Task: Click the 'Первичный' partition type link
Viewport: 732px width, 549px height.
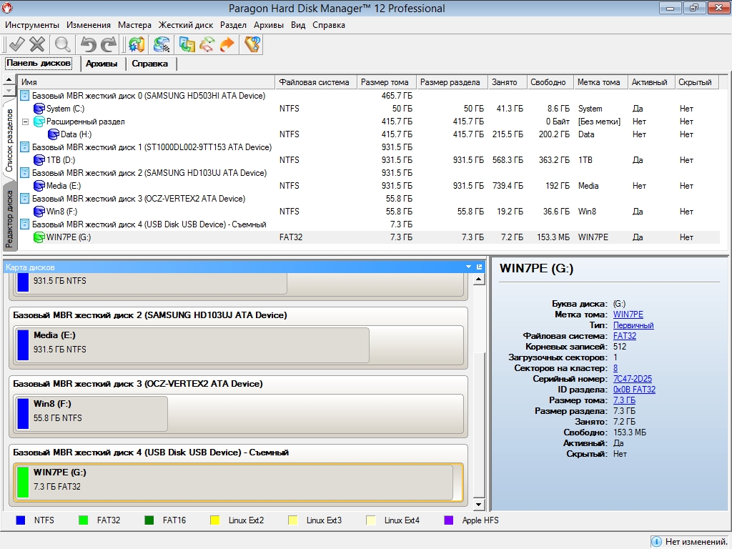Action: click(633, 325)
